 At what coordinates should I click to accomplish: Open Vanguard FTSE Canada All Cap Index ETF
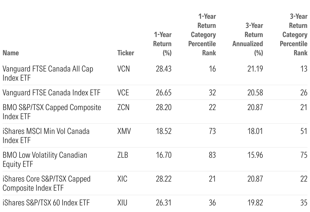[x=48, y=73]
